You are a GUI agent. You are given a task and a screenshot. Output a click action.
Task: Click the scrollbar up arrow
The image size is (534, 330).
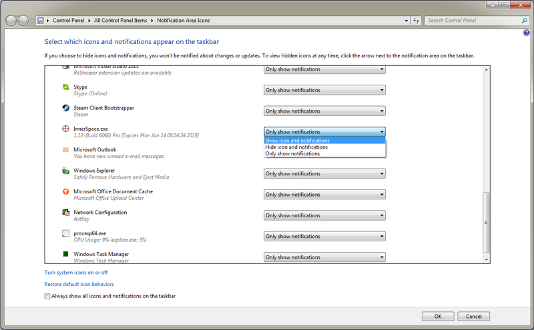pos(487,70)
